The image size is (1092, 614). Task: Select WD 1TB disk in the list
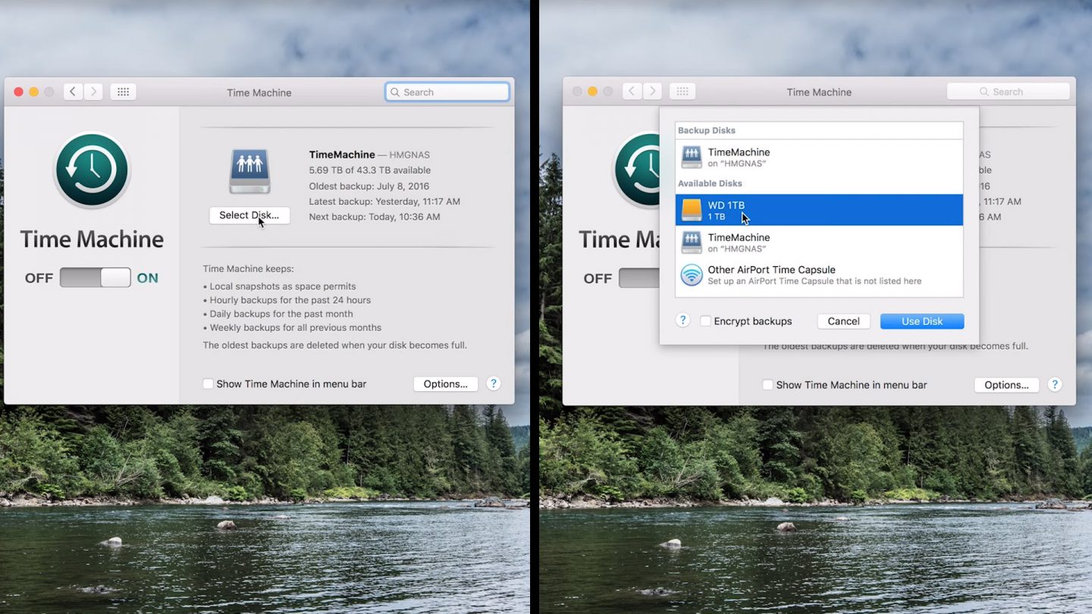pos(819,210)
